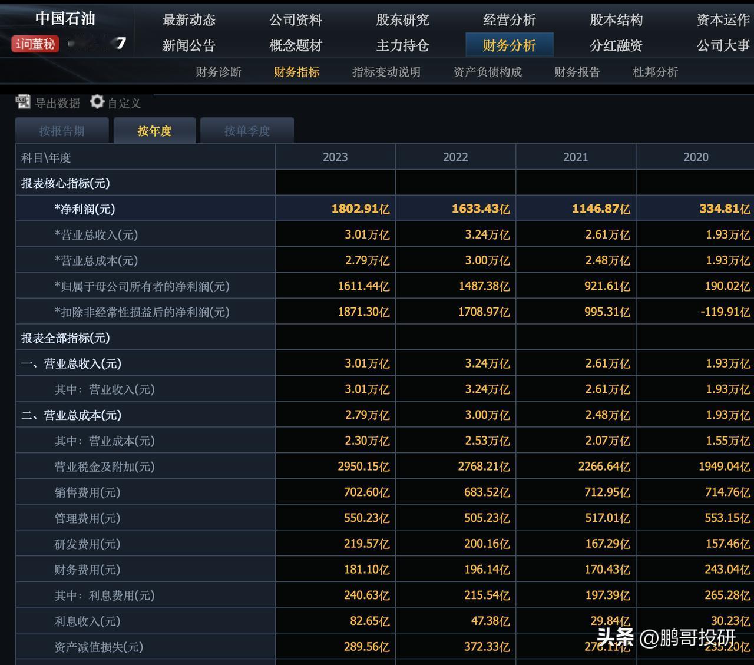Select the 一、营业总收入(元) row label
Image resolution: width=754 pixels, height=665 pixels.
71,363
